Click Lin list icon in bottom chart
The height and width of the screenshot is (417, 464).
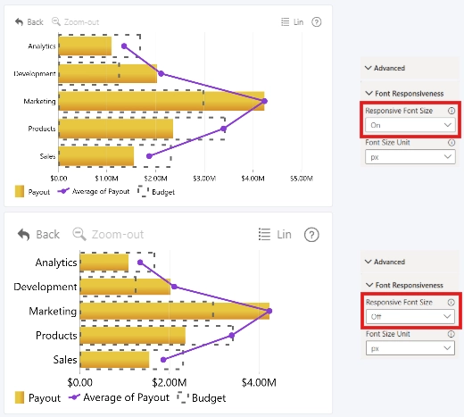[x=264, y=234]
